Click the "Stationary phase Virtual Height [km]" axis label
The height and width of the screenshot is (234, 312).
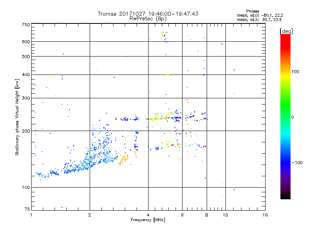17,117
